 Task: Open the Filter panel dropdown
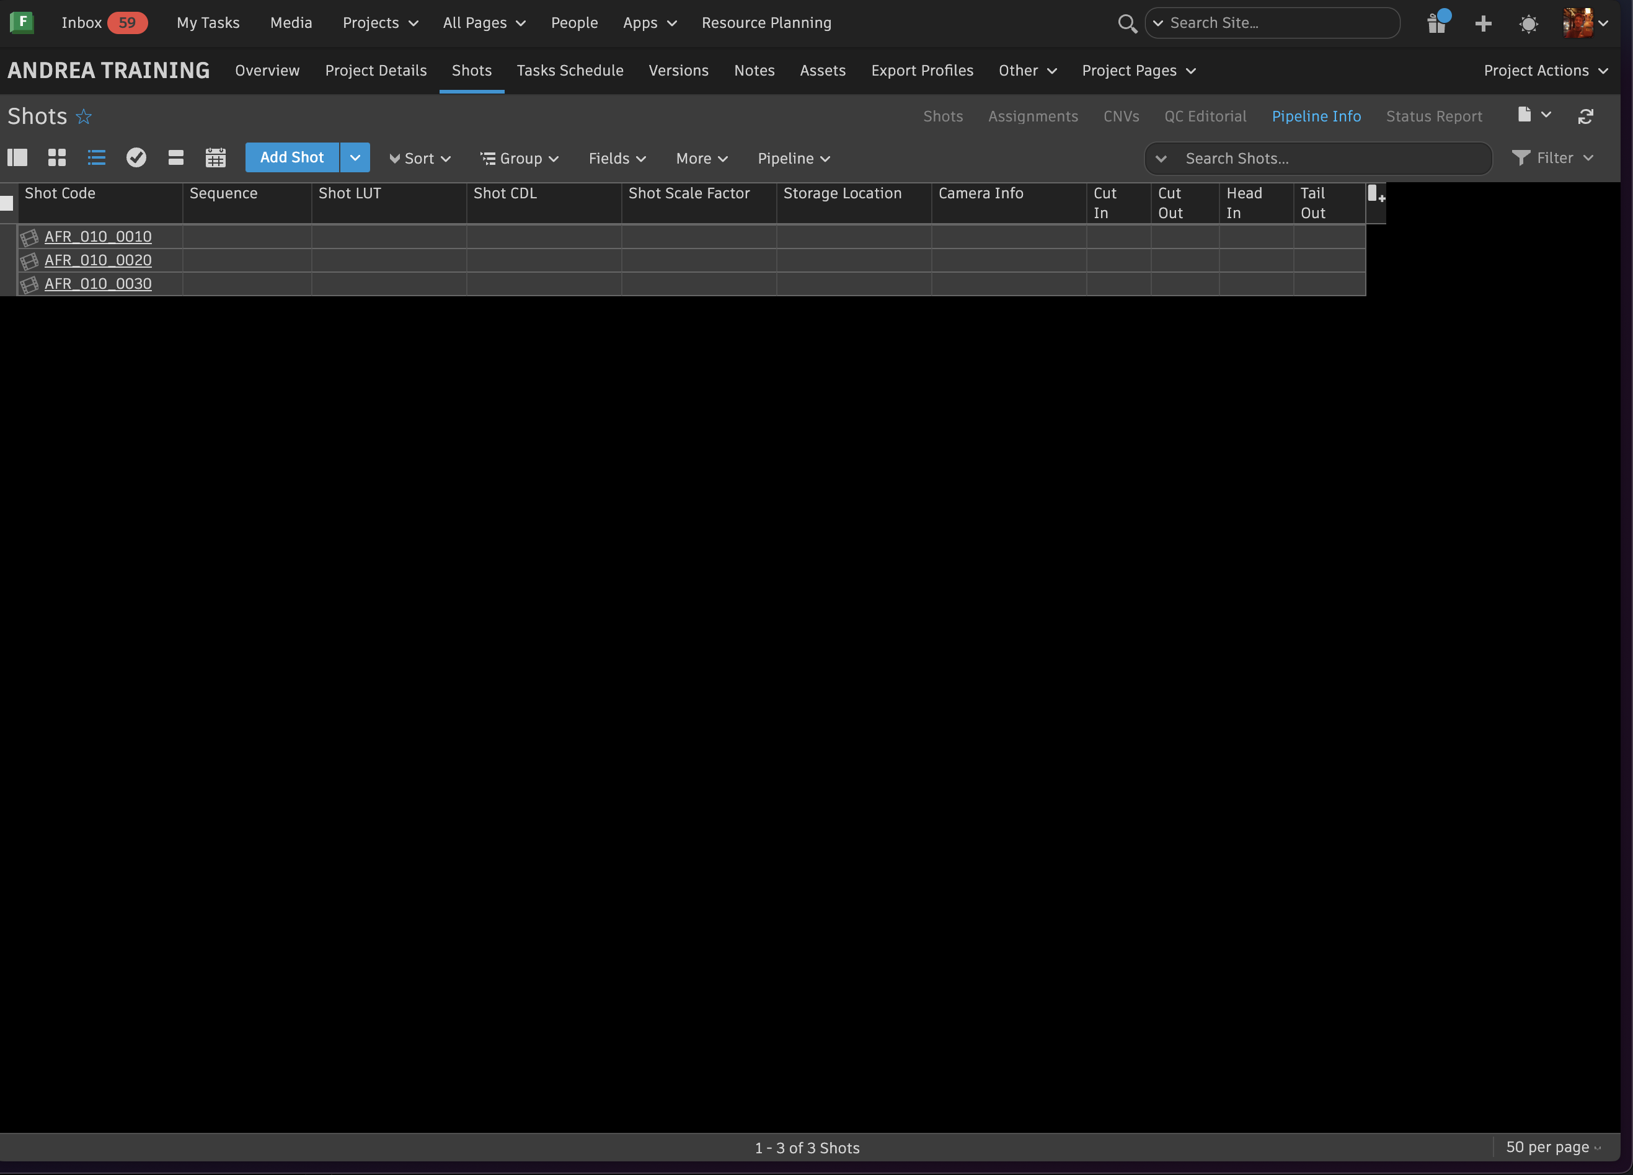[1553, 157]
